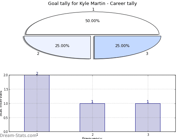Image resolution: width=185 pixels, height=139 pixels.
Task: Click the x-axis tick label 2
Action: pyautogui.click(x=92, y=135)
